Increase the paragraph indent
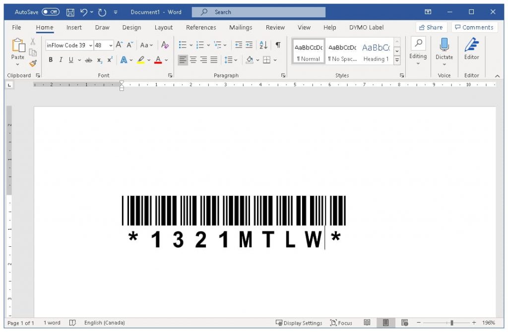 coord(249,45)
